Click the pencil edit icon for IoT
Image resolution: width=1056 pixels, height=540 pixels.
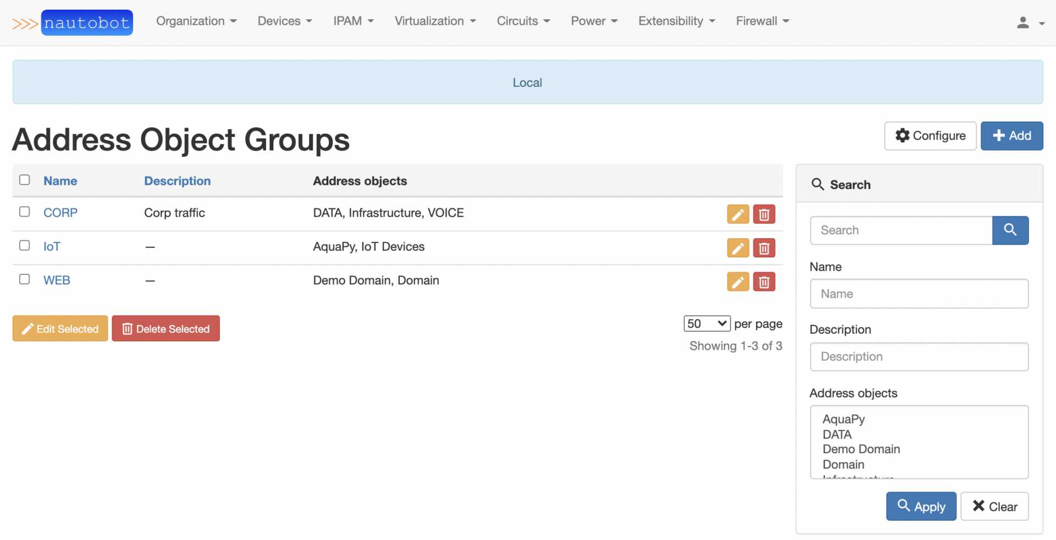click(x=738, y=248)
